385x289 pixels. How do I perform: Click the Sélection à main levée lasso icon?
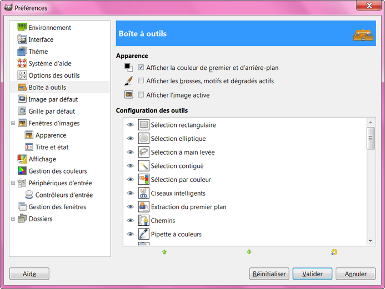pyautogui.click(x=144, y=152)
